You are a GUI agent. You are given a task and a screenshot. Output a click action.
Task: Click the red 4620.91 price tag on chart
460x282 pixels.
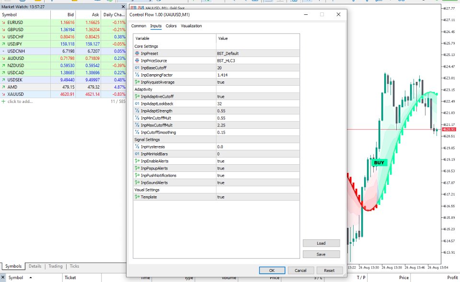point(449,129)
